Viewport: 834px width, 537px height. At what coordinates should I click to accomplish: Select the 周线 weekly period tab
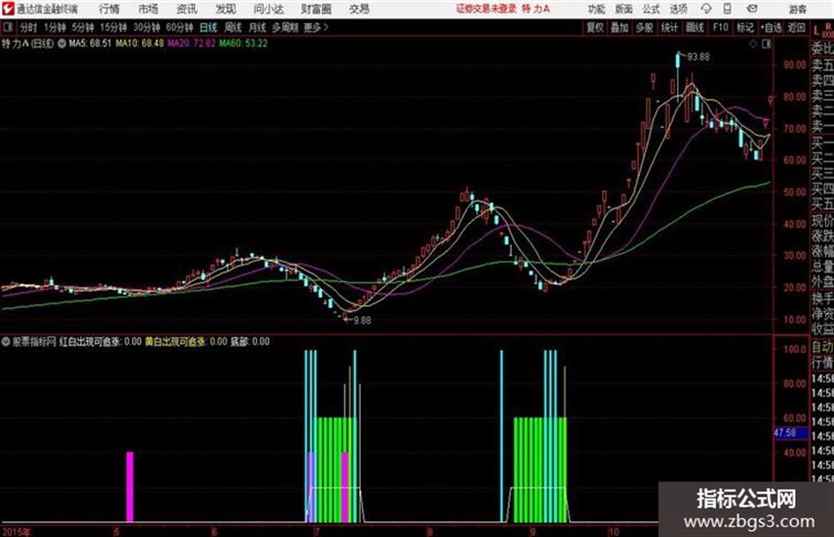(233, 27)
